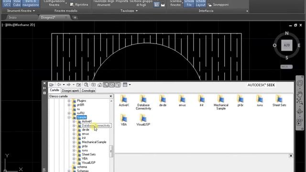Click the Ripristina ribbon button
This screenshot has width=306, height=172.
[79, 4]
